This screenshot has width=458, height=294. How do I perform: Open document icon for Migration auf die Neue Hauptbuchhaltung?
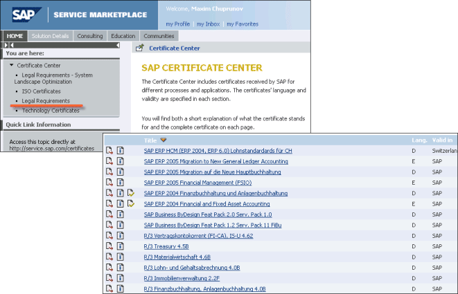(x=109, y=172)
